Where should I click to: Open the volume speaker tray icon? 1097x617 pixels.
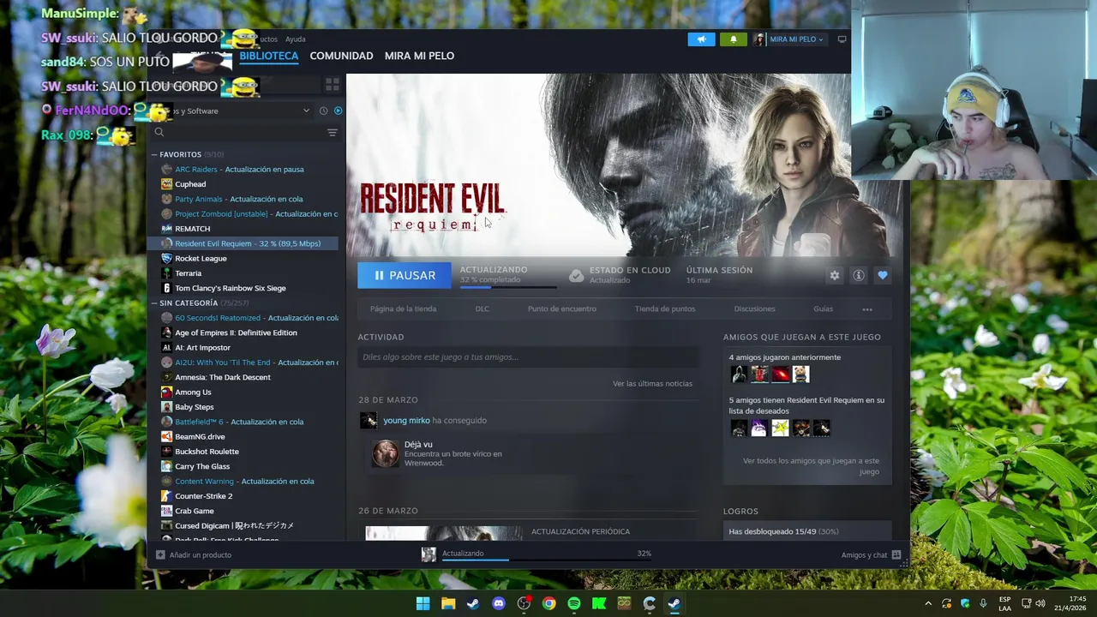(x=1040, y=603)
